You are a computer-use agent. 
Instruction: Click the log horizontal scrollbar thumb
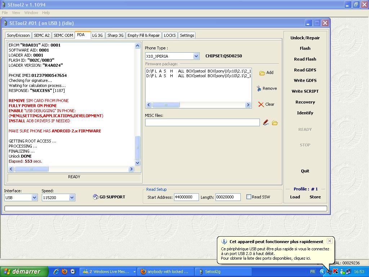(31, 169)
